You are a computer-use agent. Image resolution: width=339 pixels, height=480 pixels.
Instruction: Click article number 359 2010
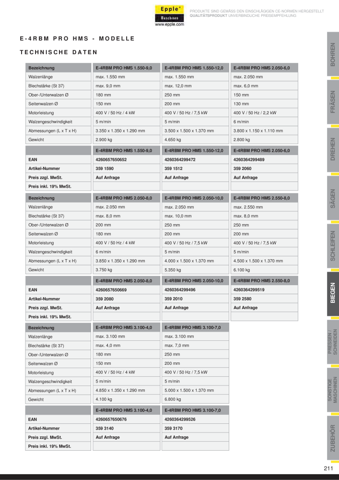point(173,299)
